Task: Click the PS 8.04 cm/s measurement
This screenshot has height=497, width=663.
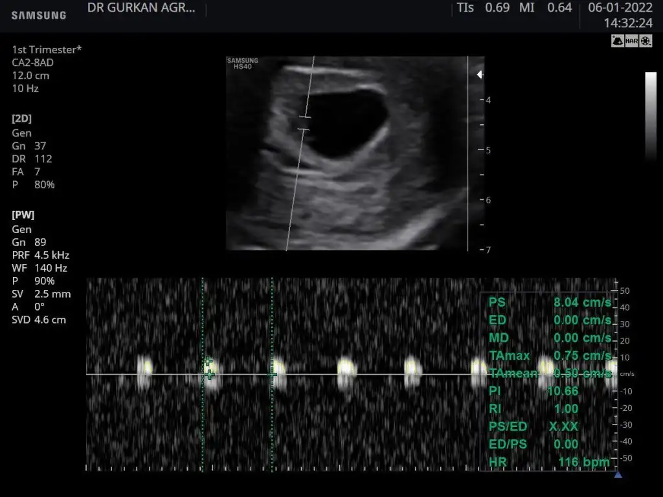Action: [x=548, y=302]
